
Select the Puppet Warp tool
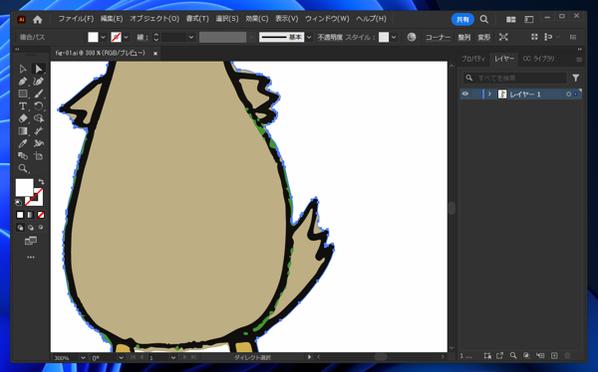pos(39,143)
